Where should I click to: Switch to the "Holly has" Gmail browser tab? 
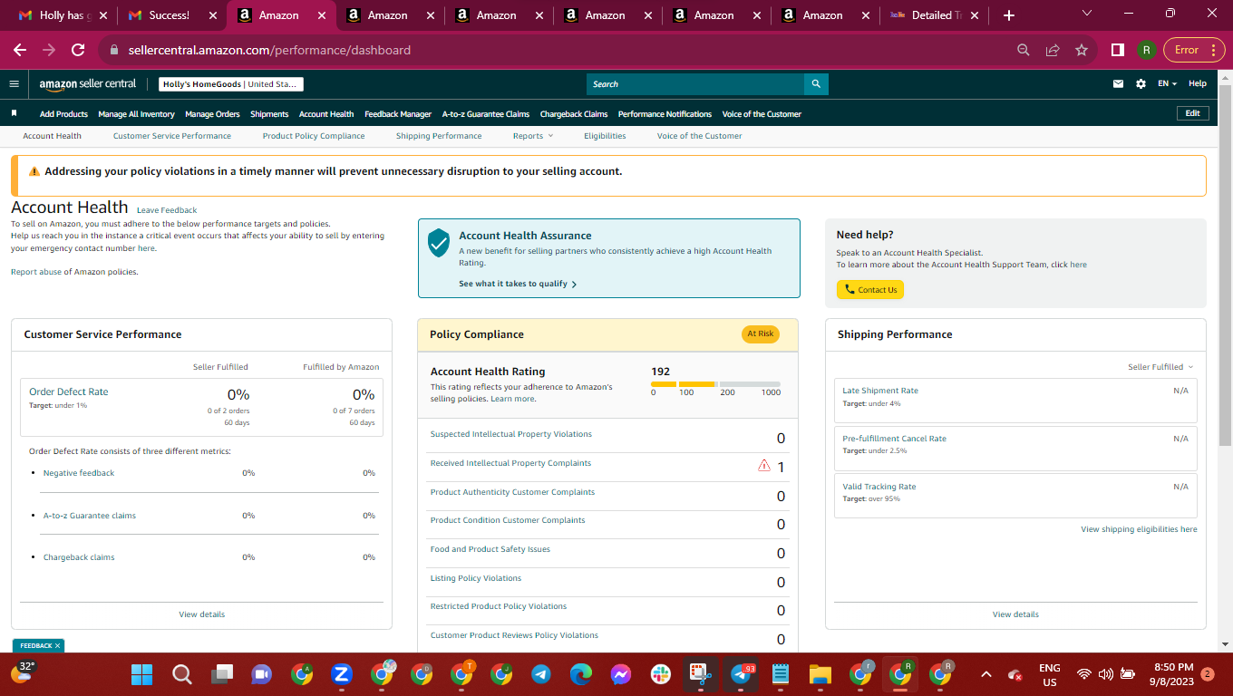tap(63, 15)
